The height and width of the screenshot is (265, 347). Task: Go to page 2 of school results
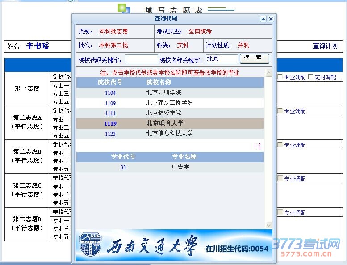259,146
